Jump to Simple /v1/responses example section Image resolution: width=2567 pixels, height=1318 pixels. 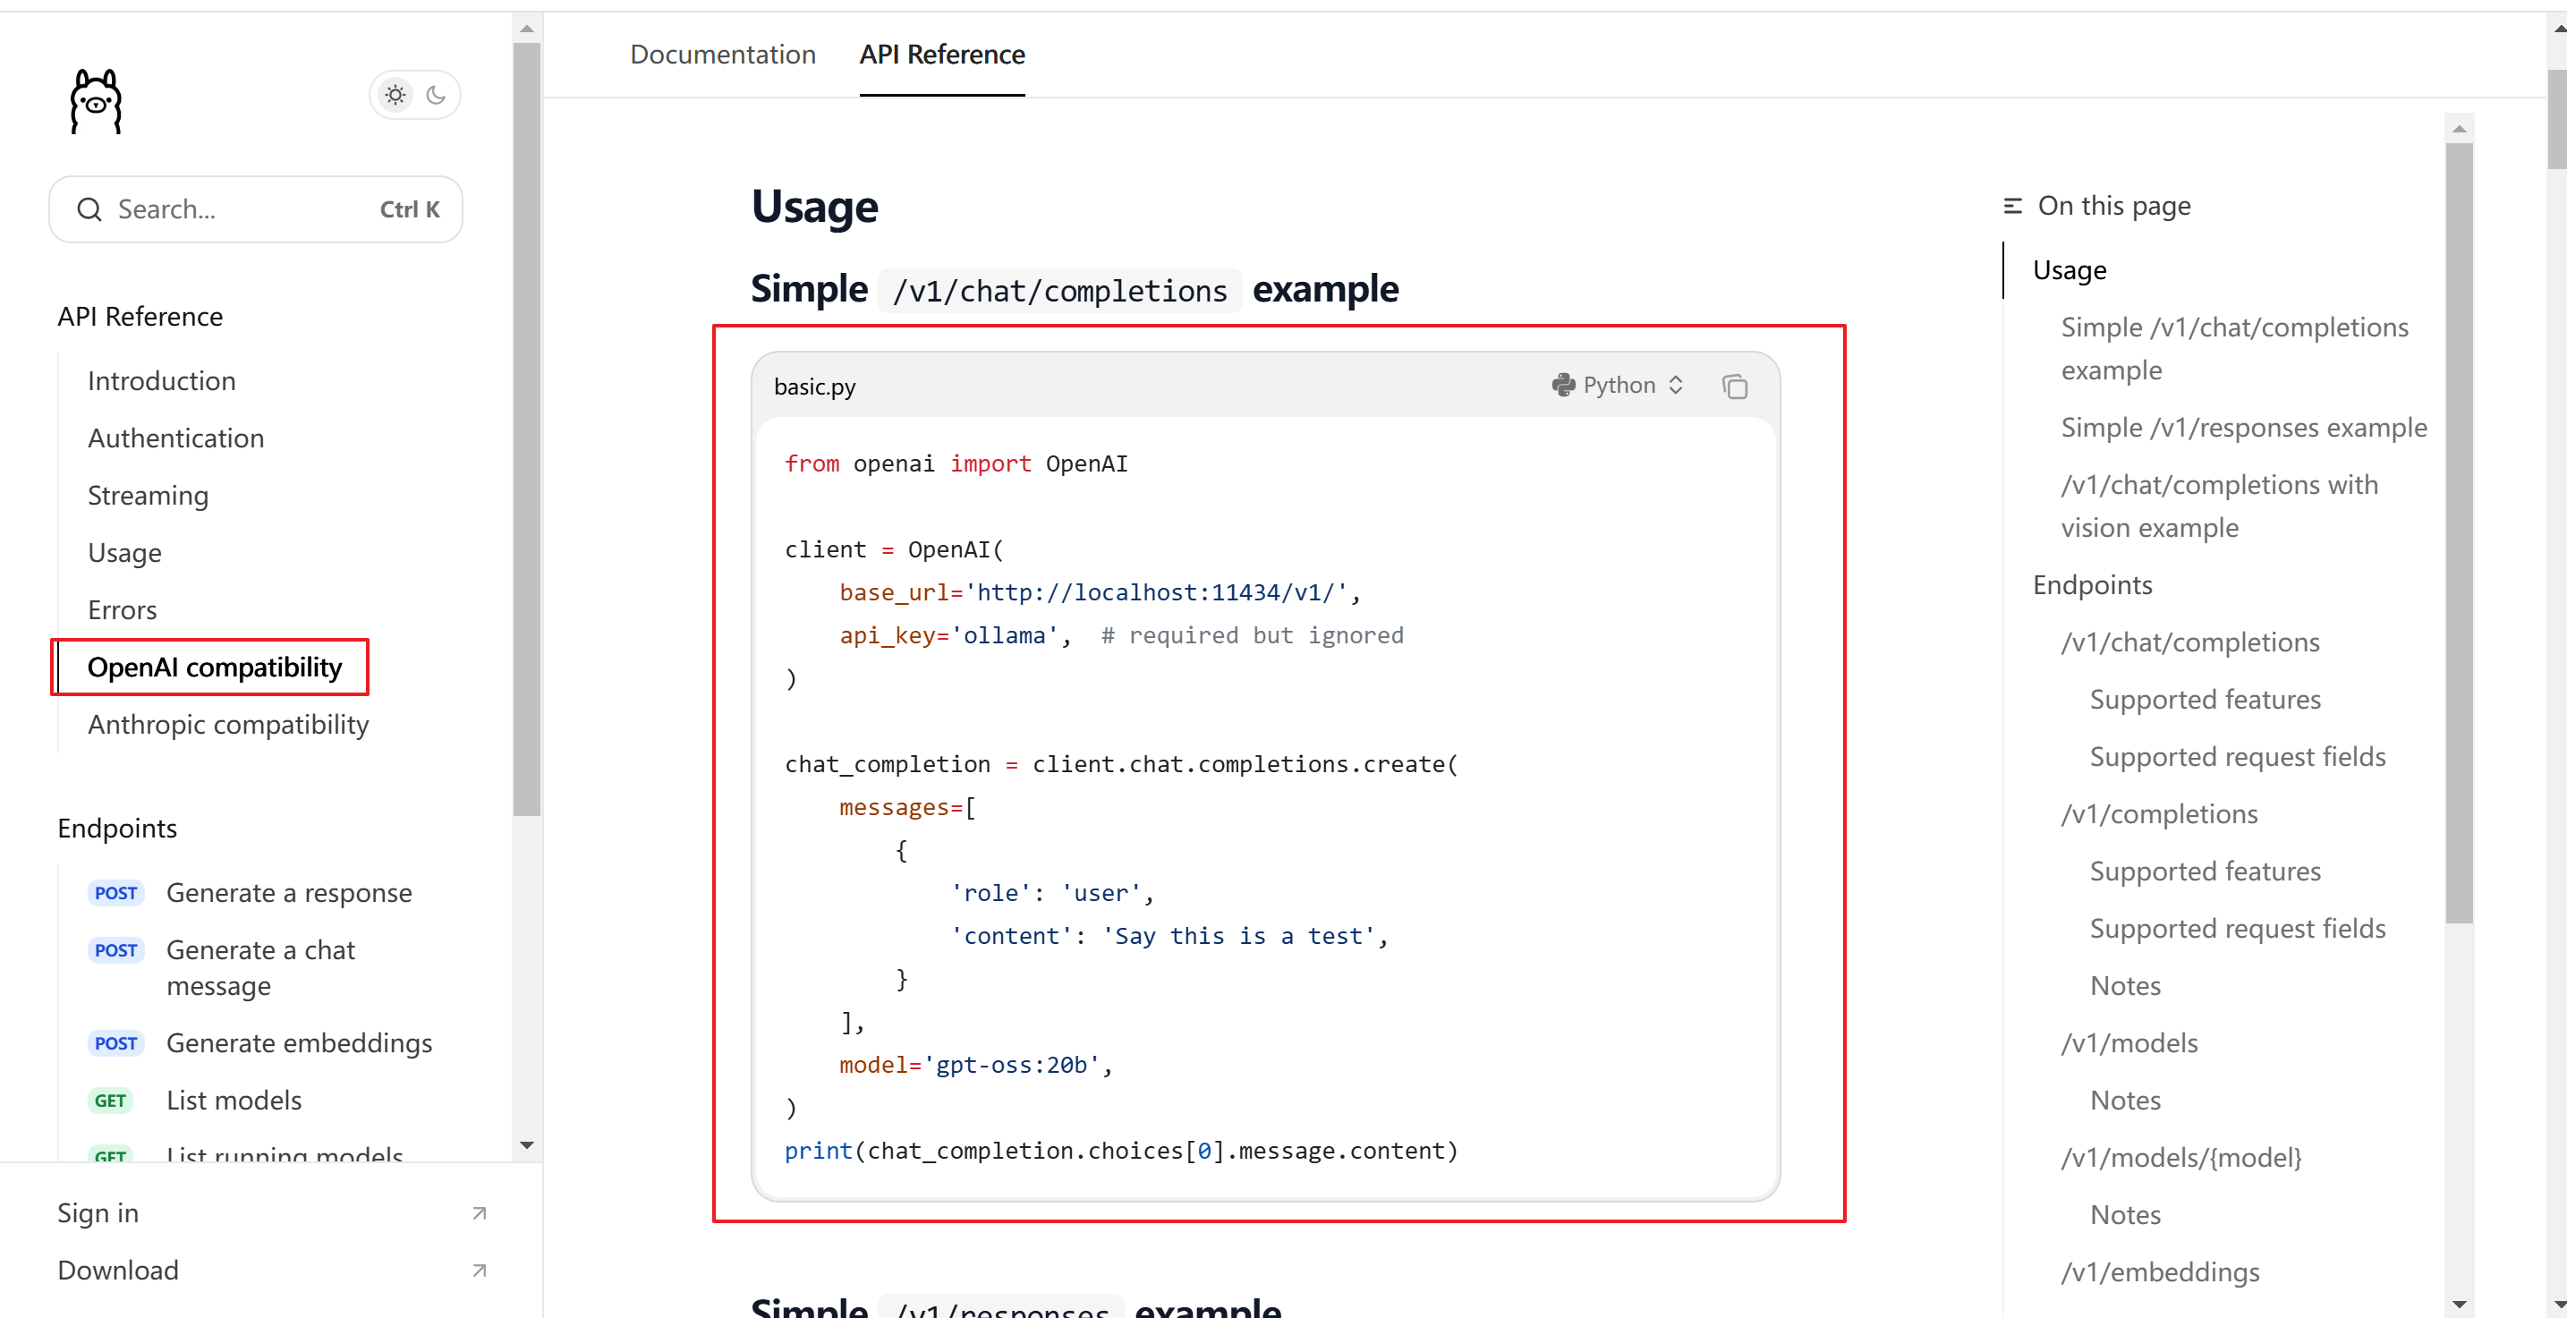click(2243, 428)
